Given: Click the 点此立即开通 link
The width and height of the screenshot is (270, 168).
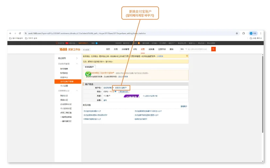Looking at the screenshot, I should 123,77.
